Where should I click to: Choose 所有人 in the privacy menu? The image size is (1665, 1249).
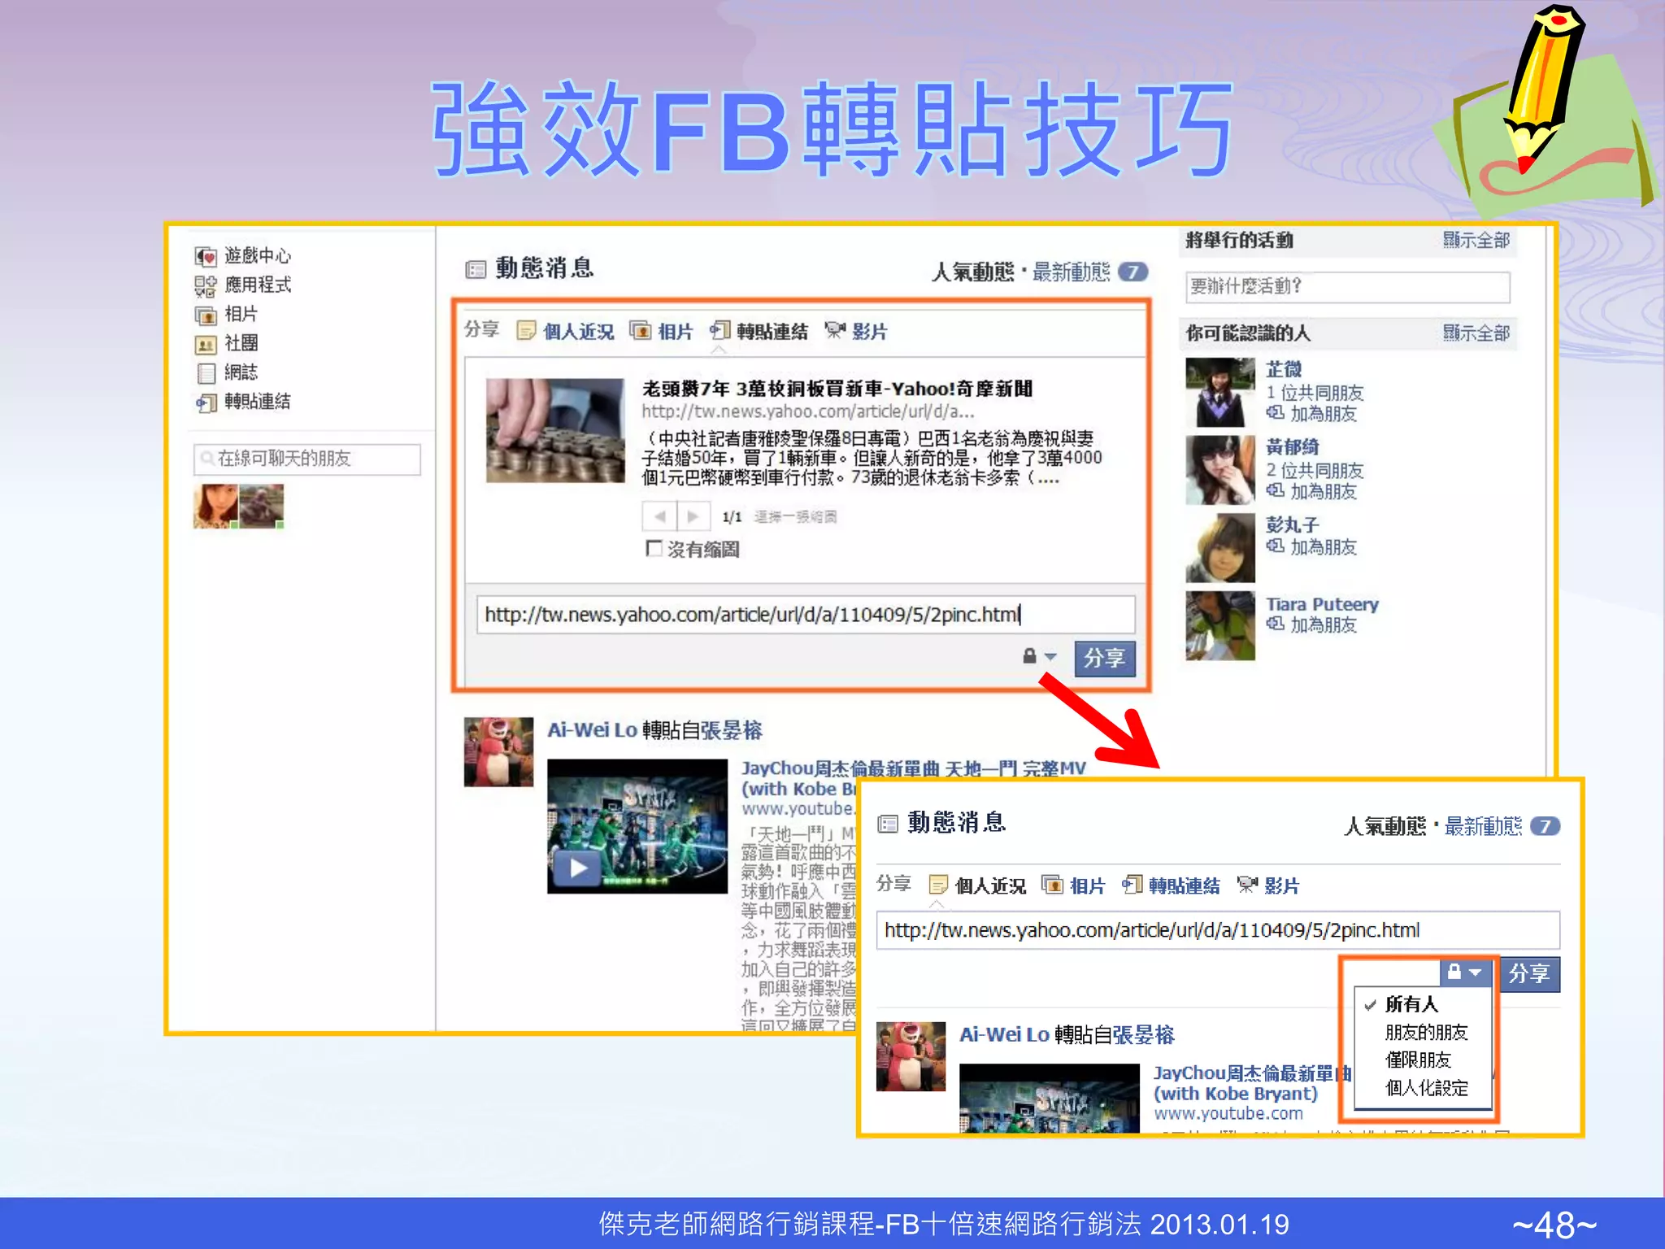(1411, 1004)
